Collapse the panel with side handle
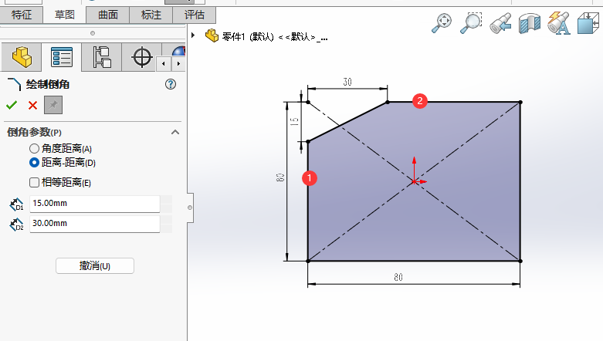The width and height of the screenshot is (603, 341). click(190, 208)
